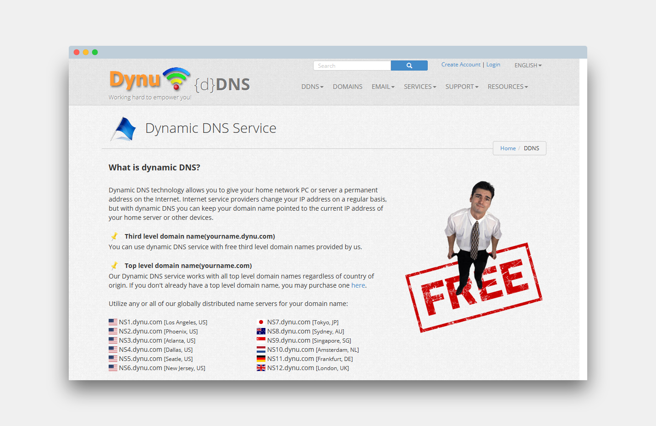Click the 'What is dynamic DNS?' heading
The height and width of the screenshot is (426, 656).
[x=154, y=168]
